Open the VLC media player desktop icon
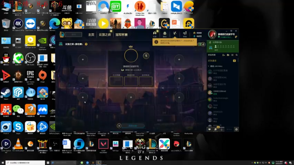Viewport: 294px width, 165px height. tap(18, 145)
